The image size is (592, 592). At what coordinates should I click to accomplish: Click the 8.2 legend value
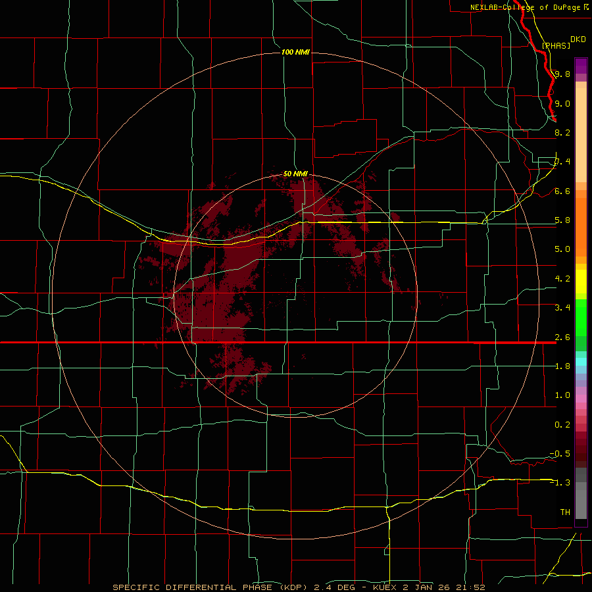tap(562, 132)
